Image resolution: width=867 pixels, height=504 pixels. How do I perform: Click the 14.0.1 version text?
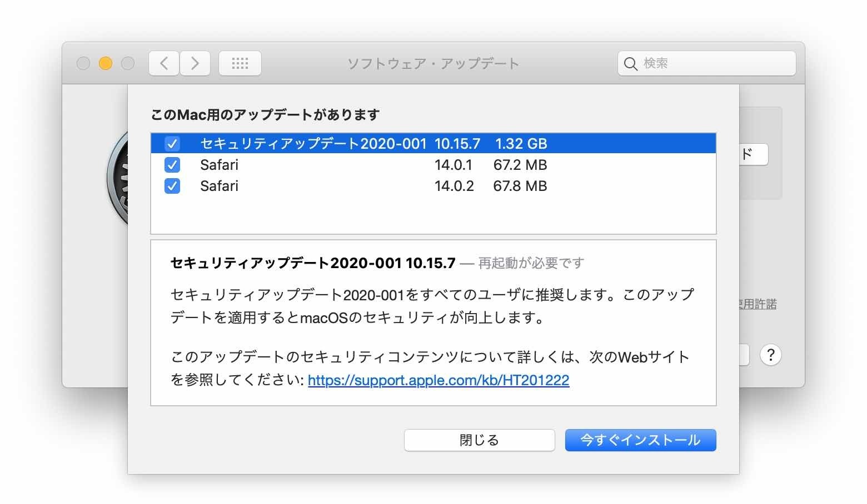point(454,165)
